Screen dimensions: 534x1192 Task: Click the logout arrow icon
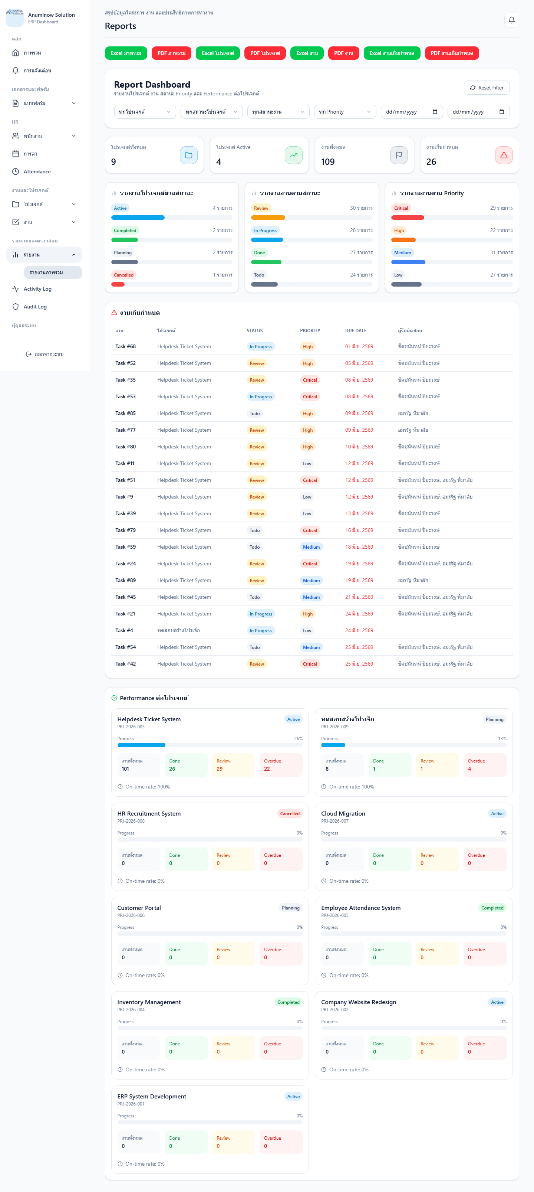[x=29, y=355]
